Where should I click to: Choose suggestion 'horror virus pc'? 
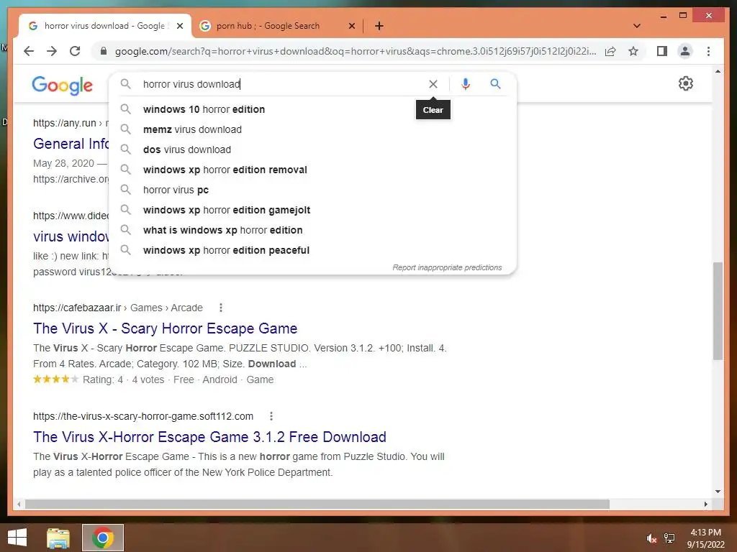(x=176, y=190)
